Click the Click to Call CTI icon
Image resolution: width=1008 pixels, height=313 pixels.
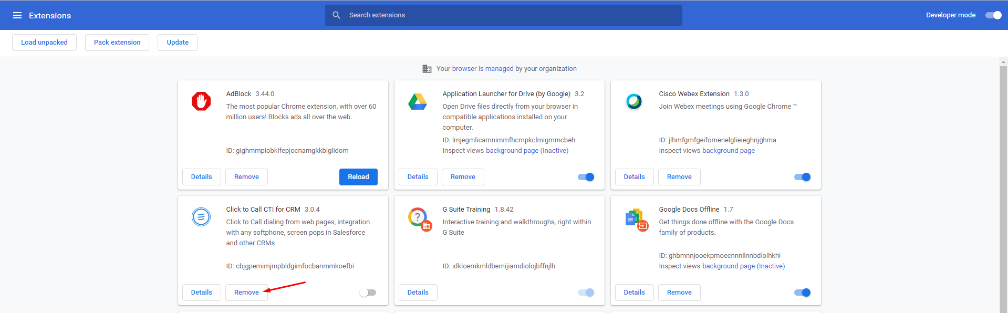pos(201,216)
